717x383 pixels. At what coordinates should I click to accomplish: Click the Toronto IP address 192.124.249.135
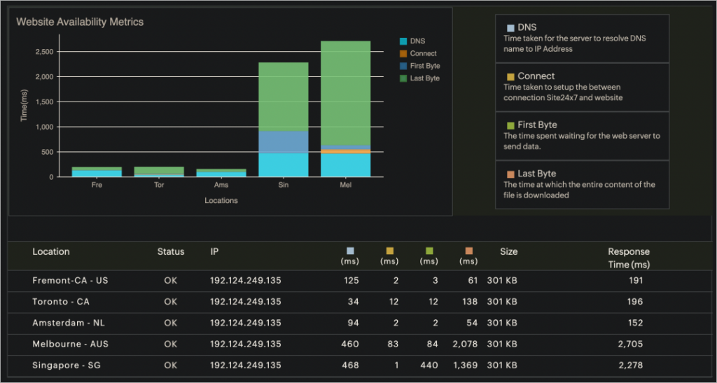pyautogui.click(x=246, y=302)
